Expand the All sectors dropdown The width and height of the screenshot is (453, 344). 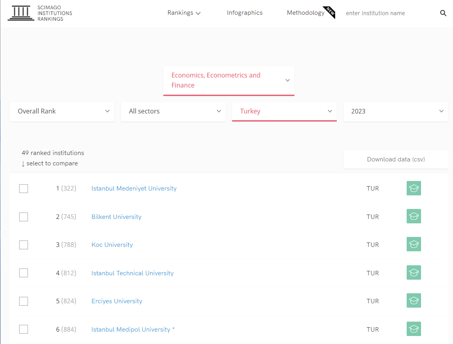coord(173,111)
